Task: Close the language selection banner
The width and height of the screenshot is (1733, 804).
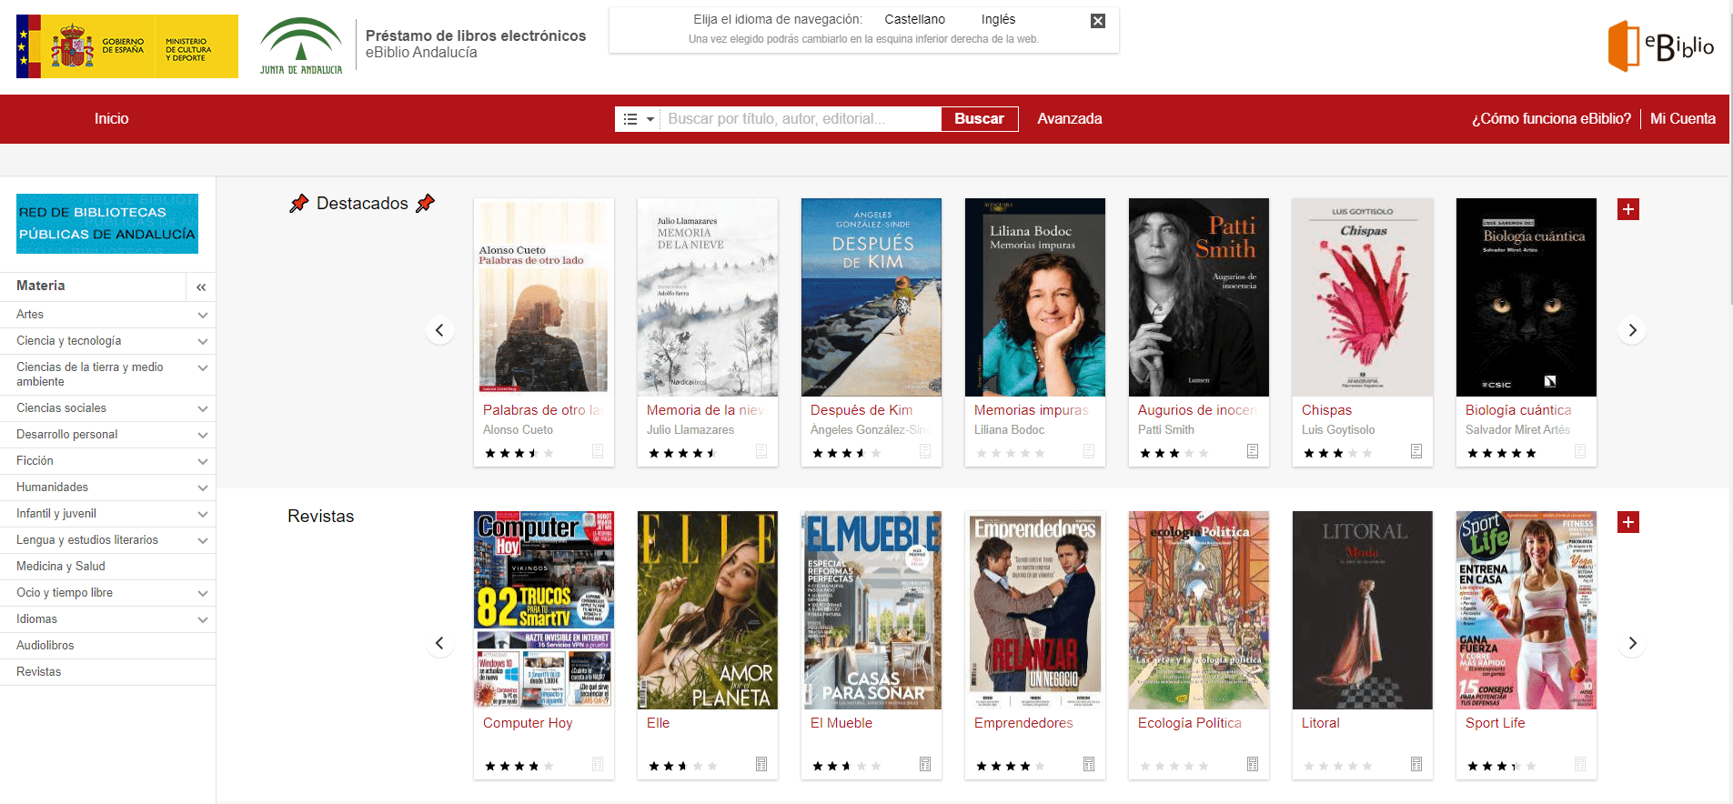Action: pos(1098,21)
